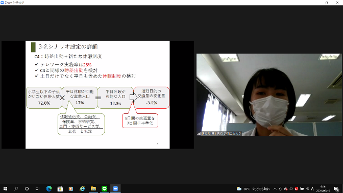Open Cortana circle icon
The image size is (343, 193).
click(27, 188)
